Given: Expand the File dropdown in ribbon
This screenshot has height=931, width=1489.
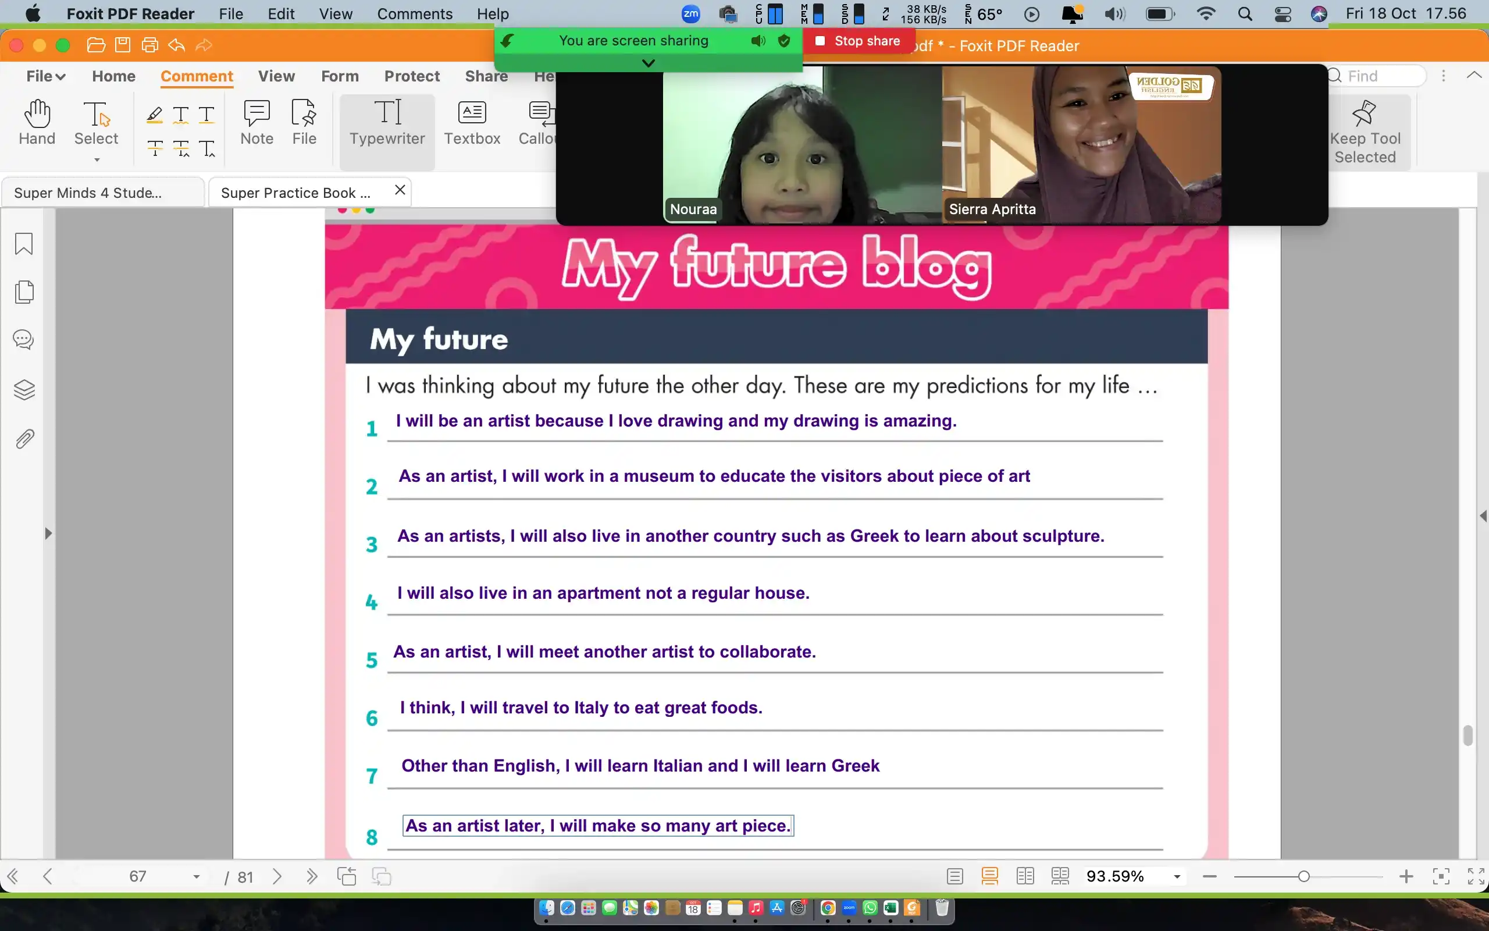Looking at the screenshot, I should (45, 76).
